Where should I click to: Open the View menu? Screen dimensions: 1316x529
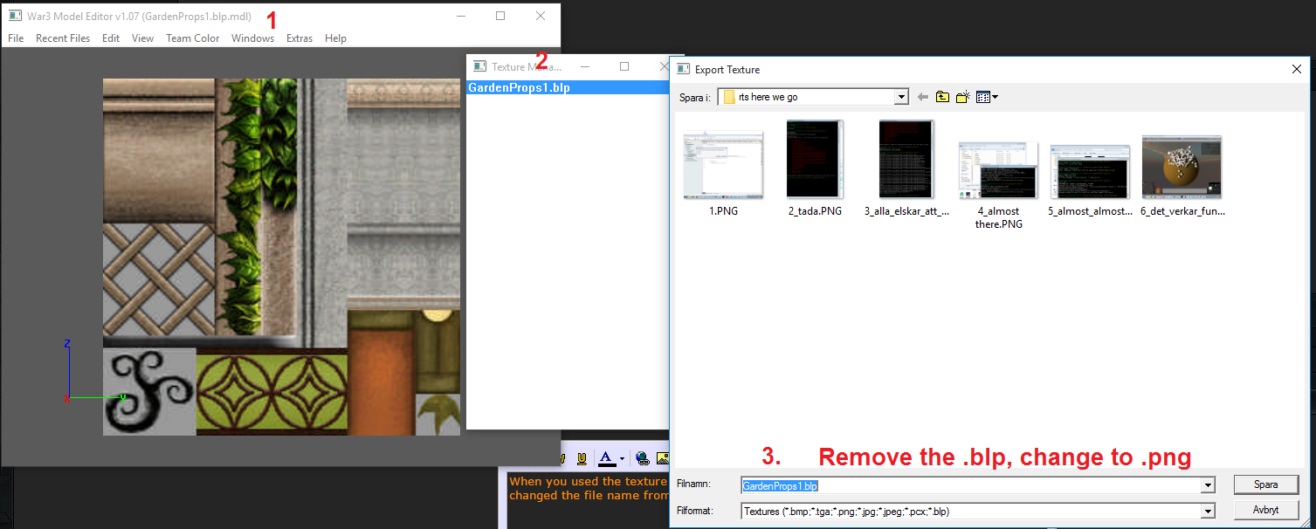coord(142,38)
